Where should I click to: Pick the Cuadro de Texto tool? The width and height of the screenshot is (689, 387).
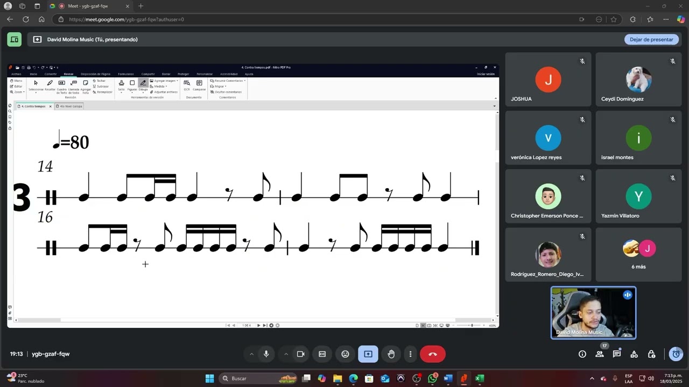coord(61,87)
